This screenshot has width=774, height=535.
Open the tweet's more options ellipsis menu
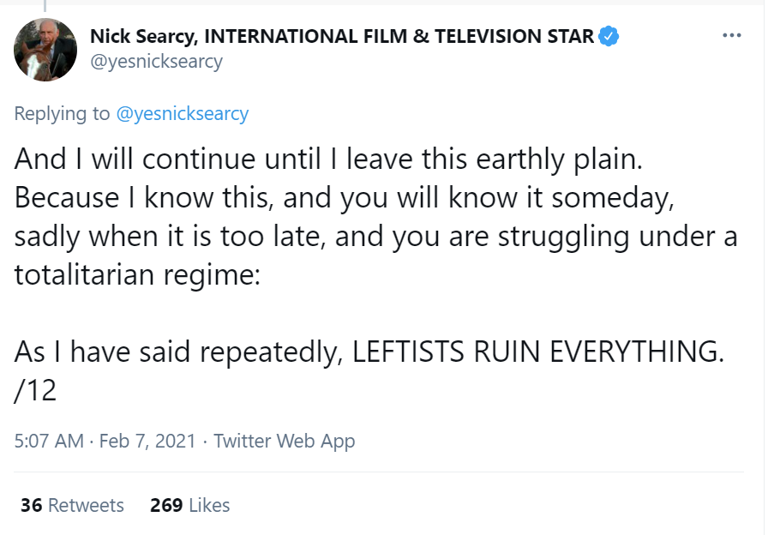coord(731,36)
